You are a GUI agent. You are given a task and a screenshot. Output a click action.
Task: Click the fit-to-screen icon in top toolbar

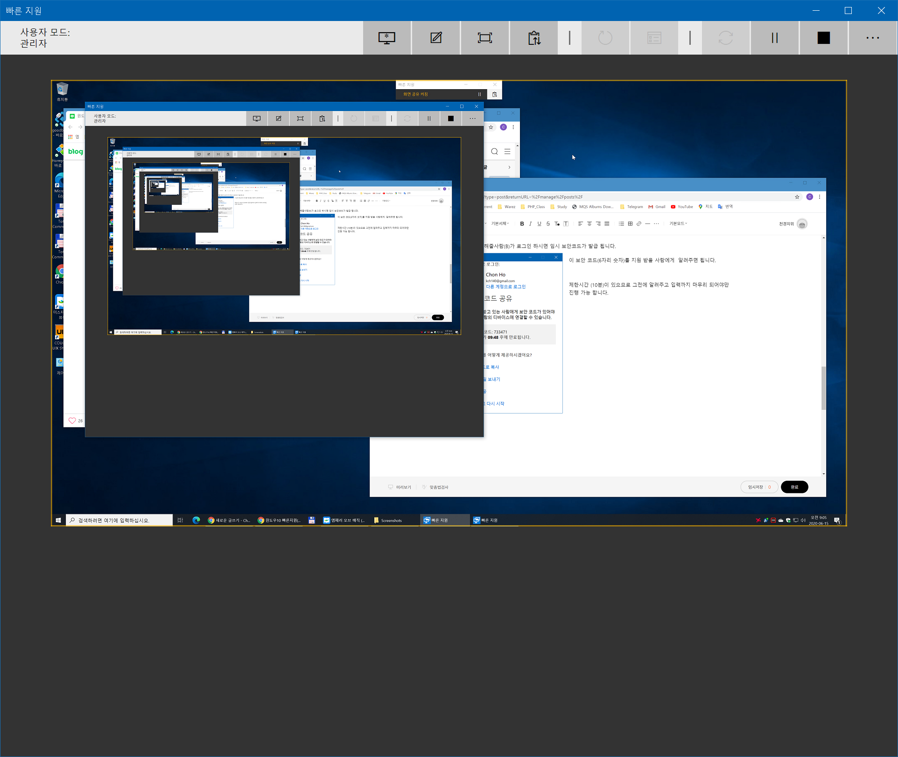tap(485, 38)
